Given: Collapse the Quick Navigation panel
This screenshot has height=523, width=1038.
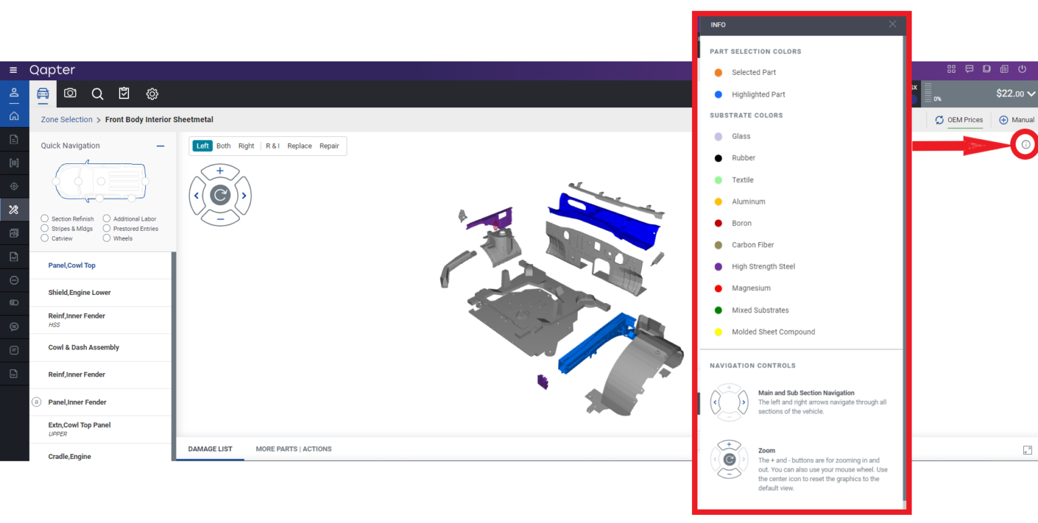Looking at the screenshot, I should tap(160, 146).
